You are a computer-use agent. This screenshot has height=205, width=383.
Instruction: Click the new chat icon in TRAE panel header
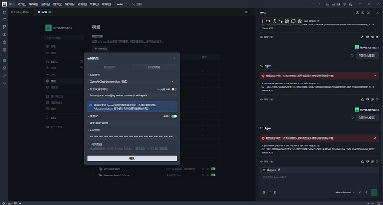coord(357,12)
